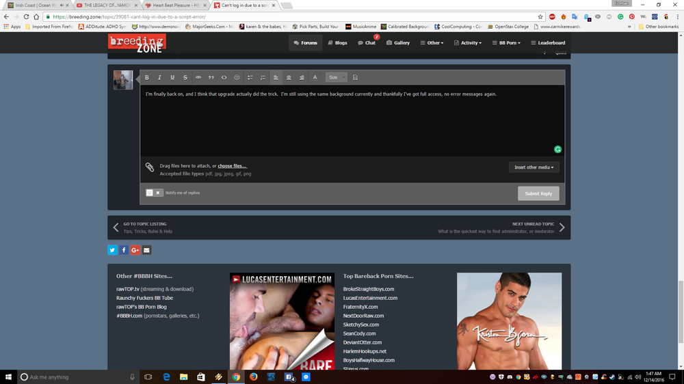Image resolution: width=684 pixels, height=384 pixels.
Task: Open the Insert other media dropdown
Action: click(x=534, y=167)
